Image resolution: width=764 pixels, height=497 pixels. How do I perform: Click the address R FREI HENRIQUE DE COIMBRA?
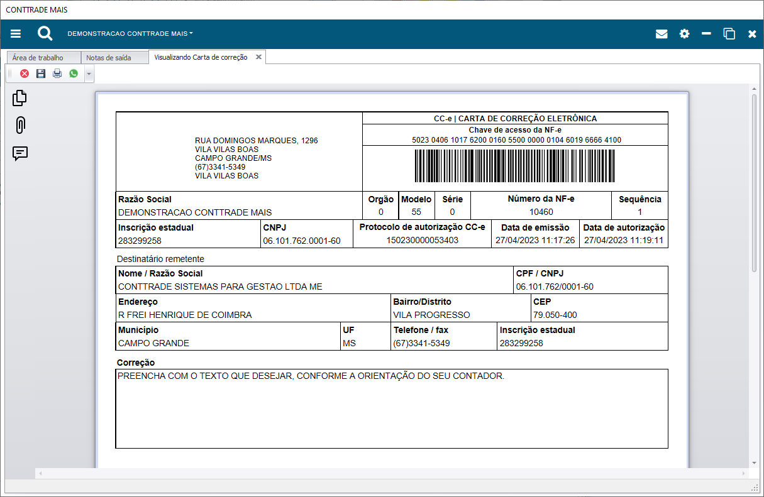click(x=185, y=315)
